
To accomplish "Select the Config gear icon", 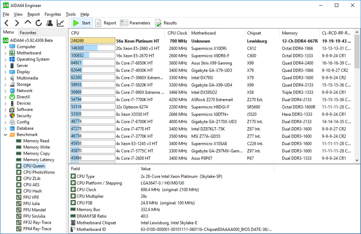I will click(x=12, y=122).
